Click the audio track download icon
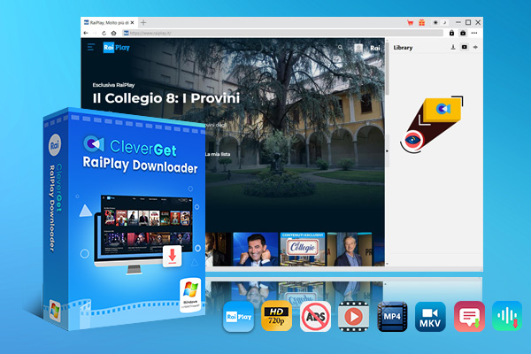 507,316
